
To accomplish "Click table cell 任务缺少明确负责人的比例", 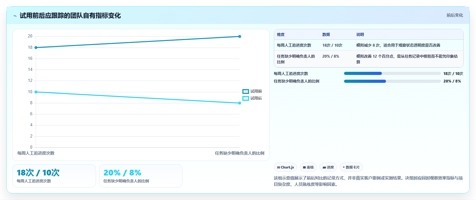I will [296, 59].
